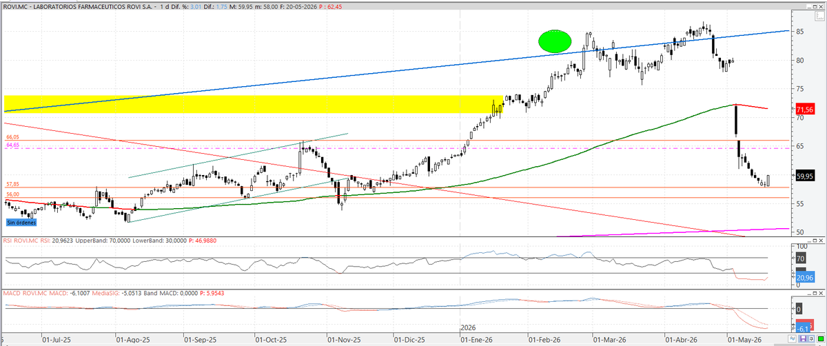This screenshot has width=827, height=346.
Task: Click the blue -6,1 MACD value tag
Action: pos(803,327)
